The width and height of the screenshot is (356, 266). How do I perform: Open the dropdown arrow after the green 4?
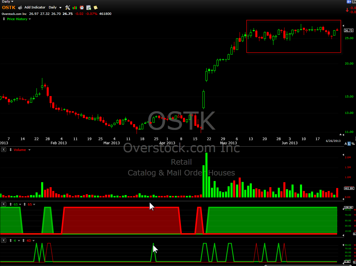pyautogui.click(x=19, y=241)
